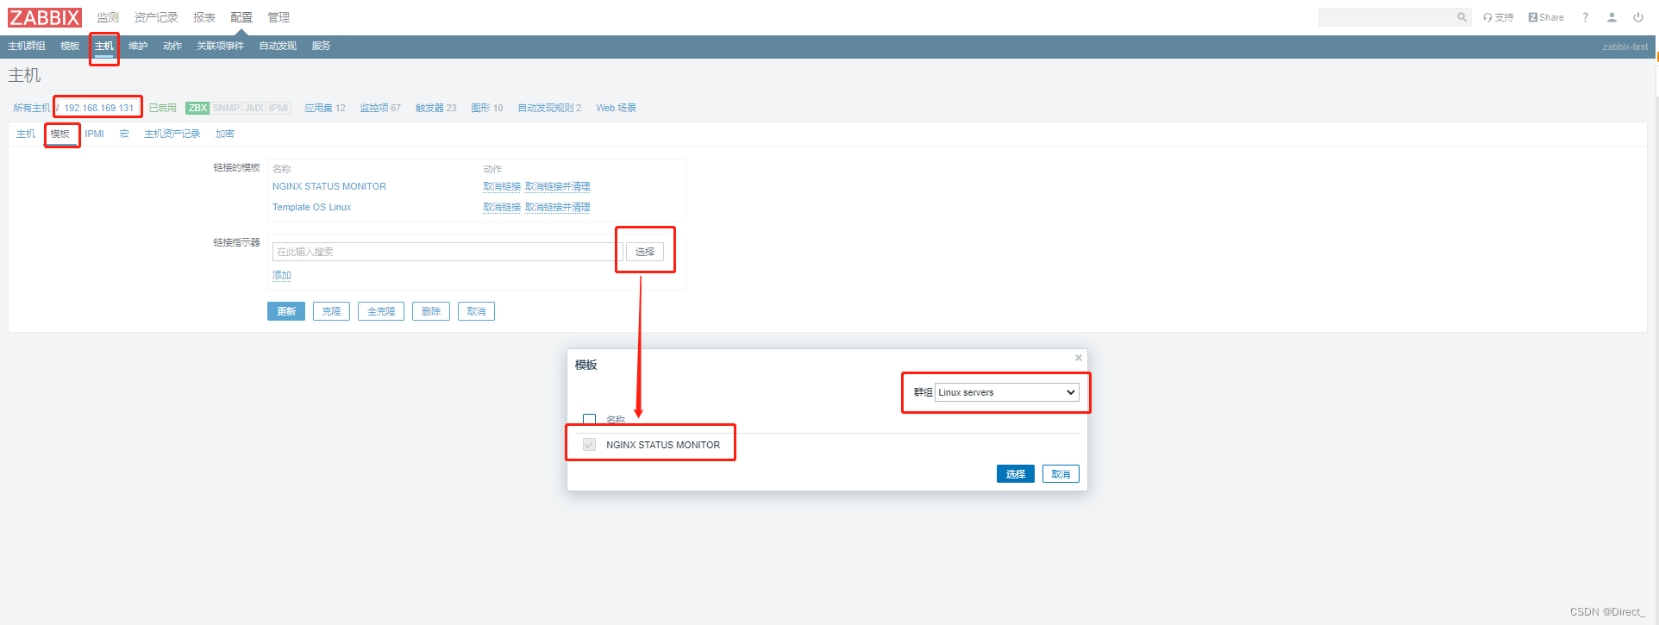Go to 主机群组 submenu

(x=27, y=46)
